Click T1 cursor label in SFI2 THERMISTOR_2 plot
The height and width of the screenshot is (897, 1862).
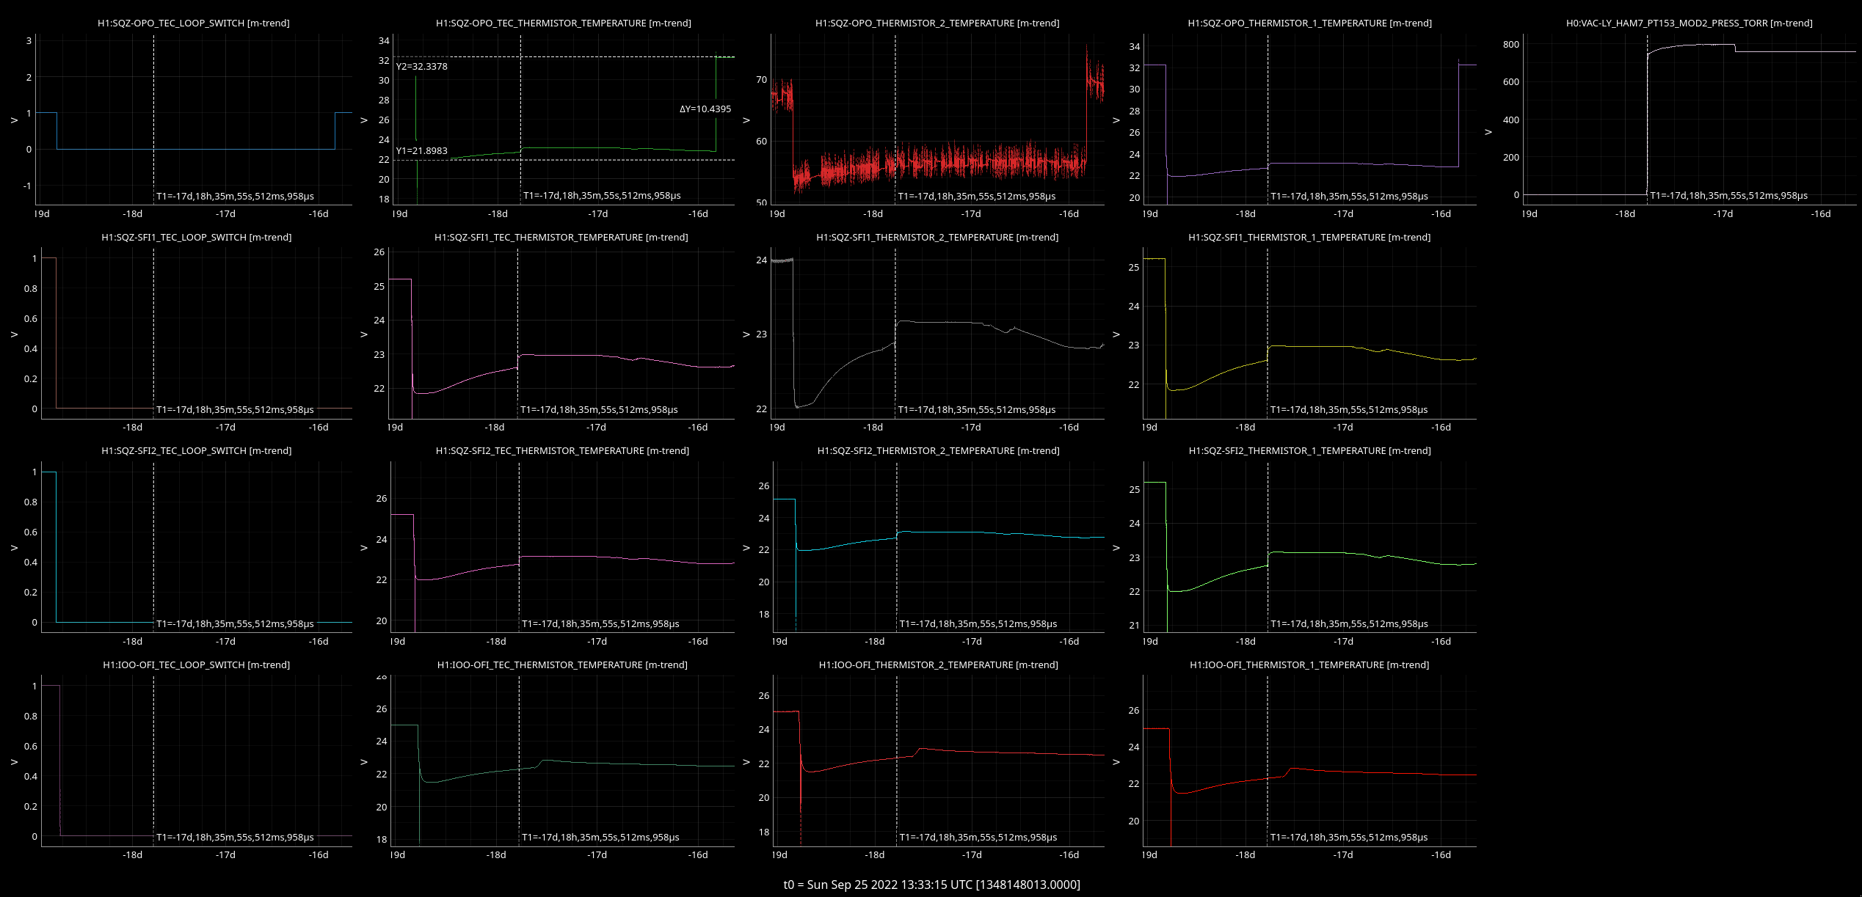click(978, 624)
